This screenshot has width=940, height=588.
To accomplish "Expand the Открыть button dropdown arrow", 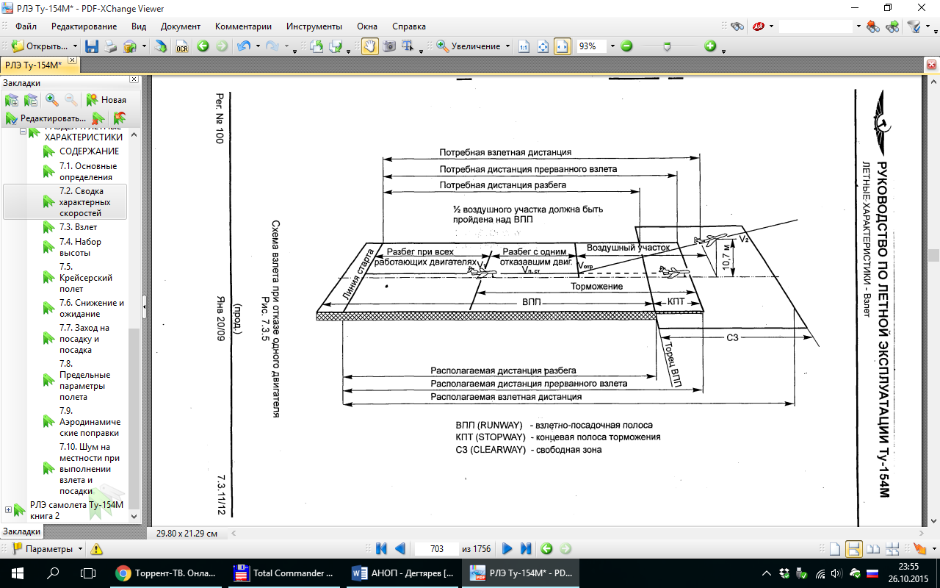I will 75,46.
